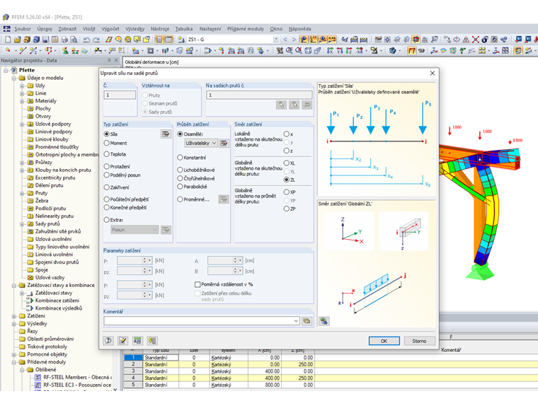Open the Úpravy menu
This screenshot has width=538, height=403.
coord(45,29)
